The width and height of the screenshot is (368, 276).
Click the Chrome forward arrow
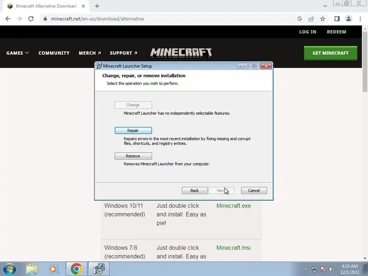19,19
